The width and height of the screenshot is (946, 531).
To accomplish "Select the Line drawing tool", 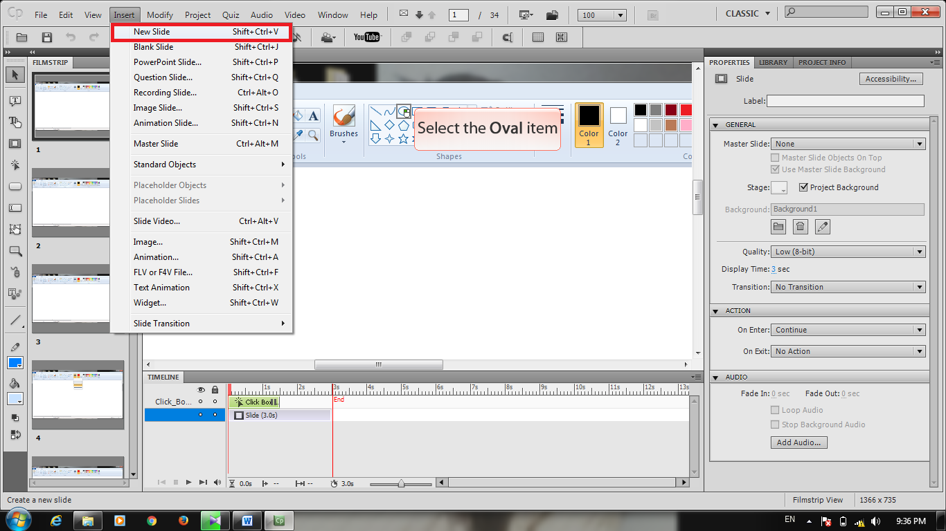I will point(15,320).
